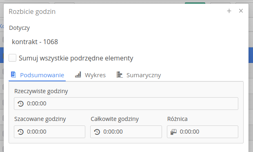This screenshot has height=152, width=253.
Task: Click the Rzeczywiste godziny label
Action: click(41, 91)
